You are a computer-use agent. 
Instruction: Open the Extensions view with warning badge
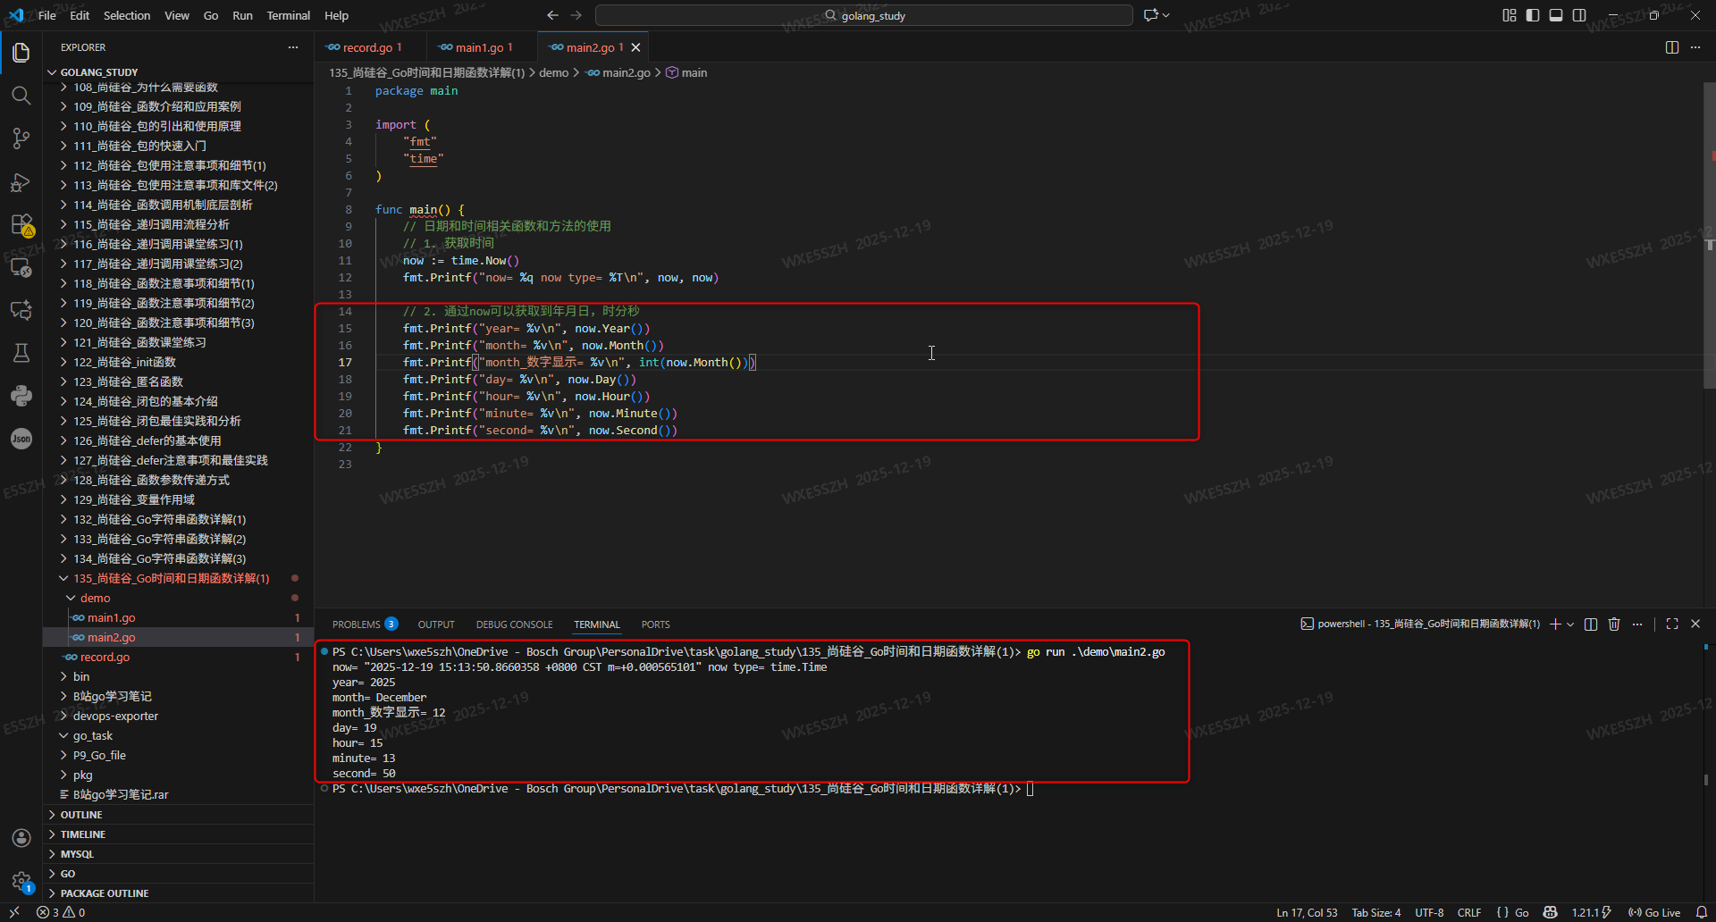21,224
